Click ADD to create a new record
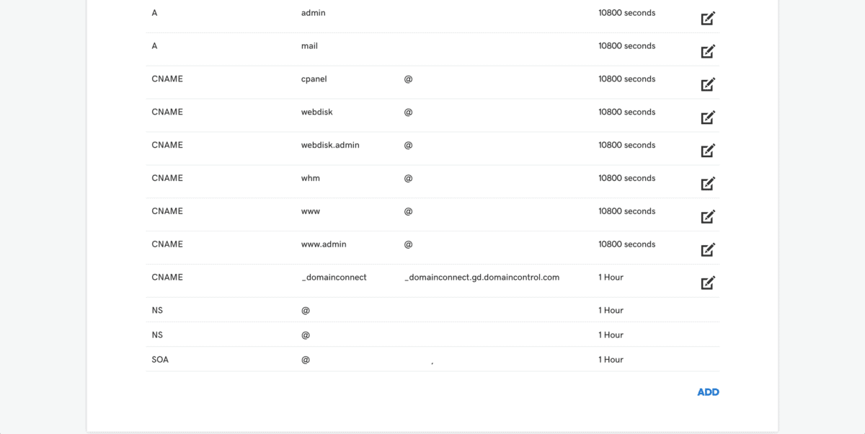This screenshot has width=865, height=434. coord(708,392)
